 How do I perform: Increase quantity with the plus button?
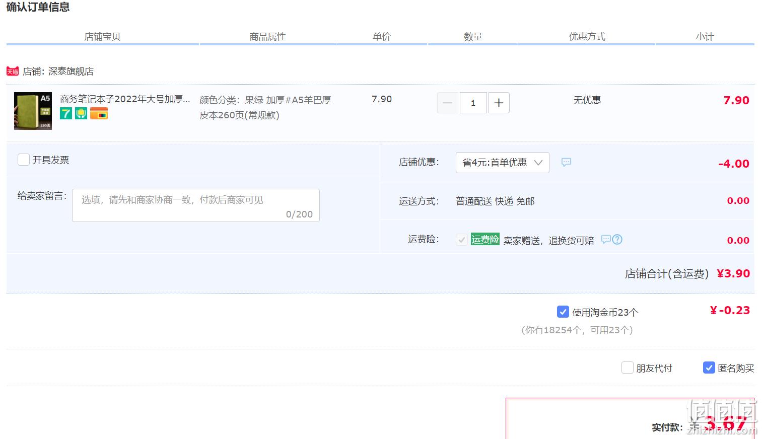[499, 103]
